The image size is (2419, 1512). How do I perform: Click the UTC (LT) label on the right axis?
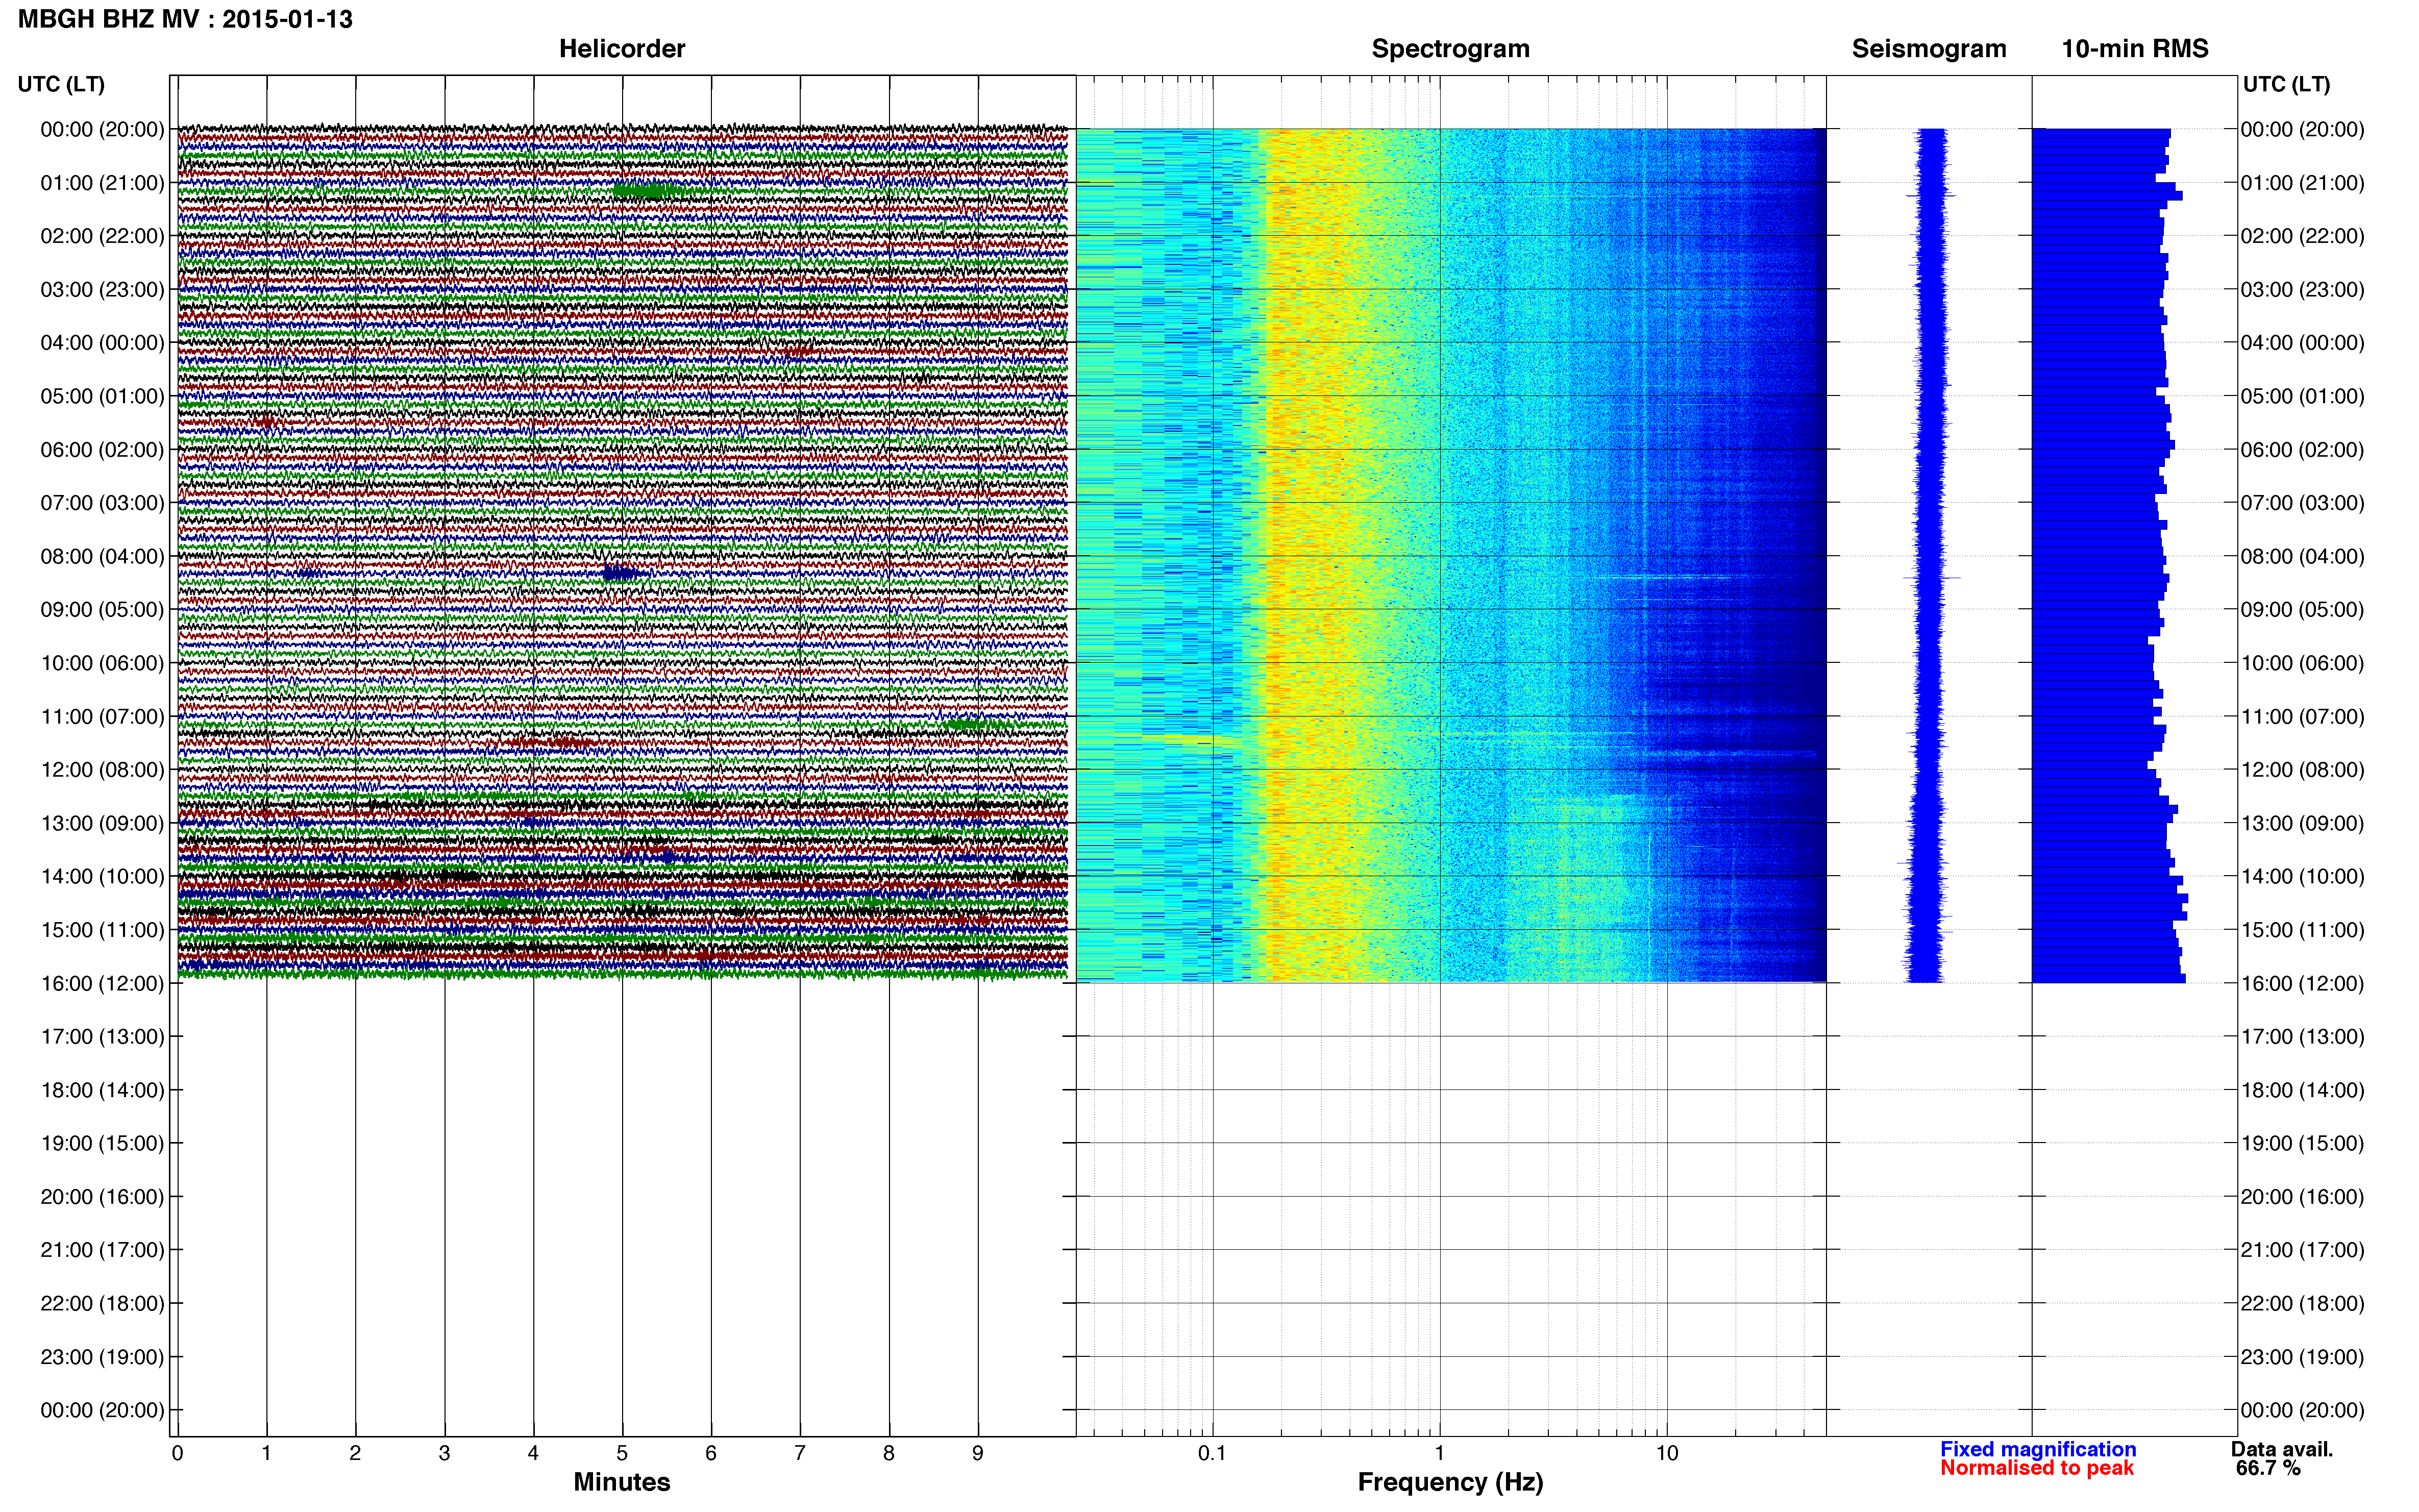(2286, 84)
